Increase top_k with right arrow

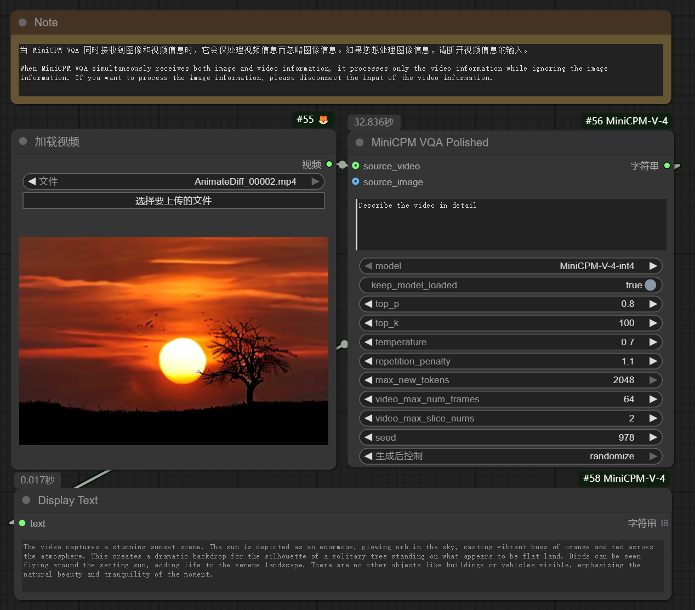[653, 323]
